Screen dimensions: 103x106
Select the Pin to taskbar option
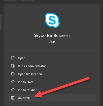pyautogui.click(x=52, y=90)
